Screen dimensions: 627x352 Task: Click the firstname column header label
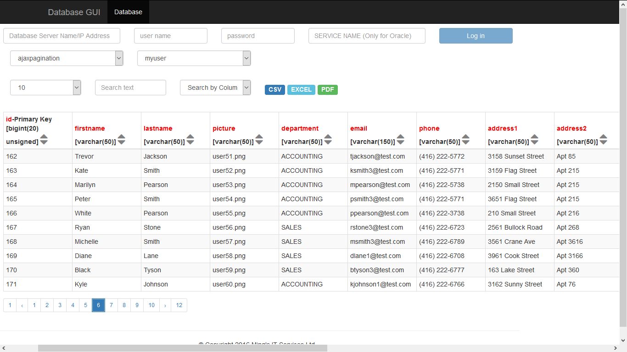[90, 128]
